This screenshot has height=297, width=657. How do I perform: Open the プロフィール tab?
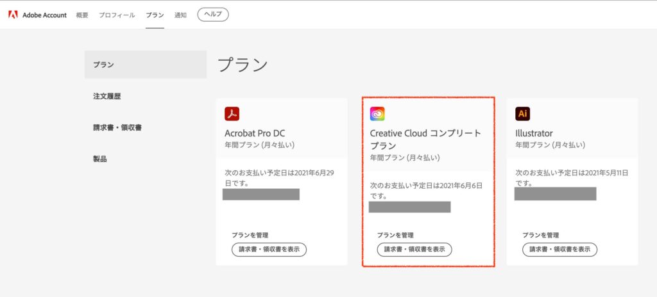117,15
